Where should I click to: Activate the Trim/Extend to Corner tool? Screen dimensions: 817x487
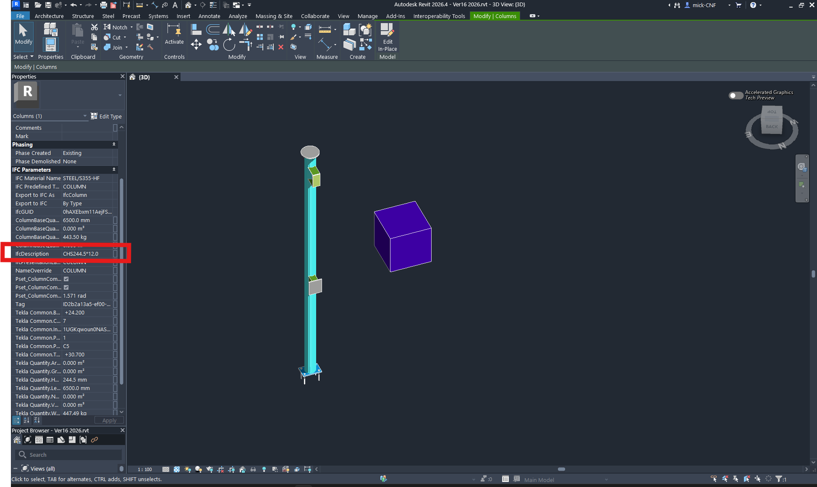[246, 45]
